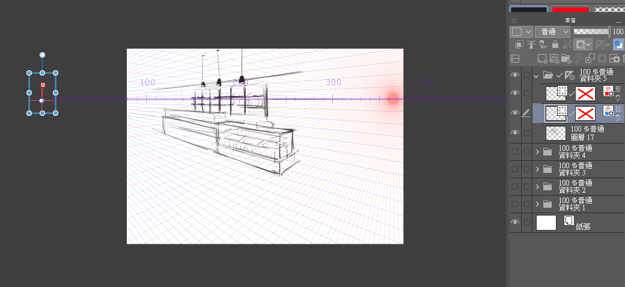
Task: Expand the 資料夾 4 folder
Action: [537, 152]
